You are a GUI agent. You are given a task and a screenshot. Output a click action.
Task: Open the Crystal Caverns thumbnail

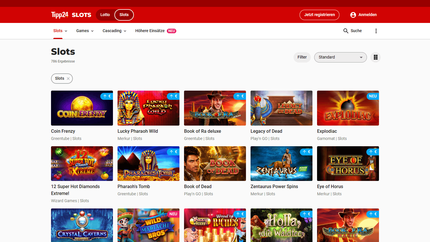(82, 225)
